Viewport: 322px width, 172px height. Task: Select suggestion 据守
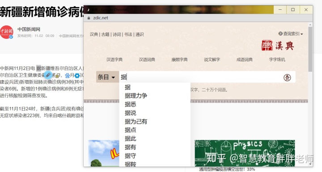point(155,156)
